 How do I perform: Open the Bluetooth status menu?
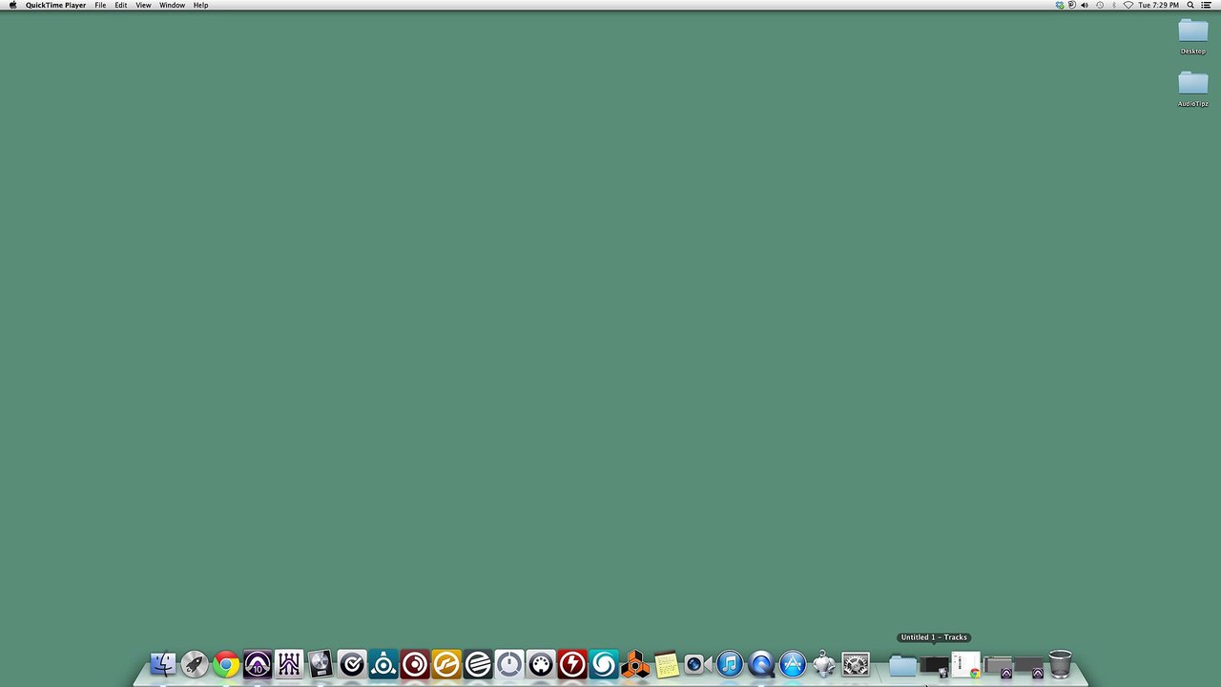click(1114, 5)
